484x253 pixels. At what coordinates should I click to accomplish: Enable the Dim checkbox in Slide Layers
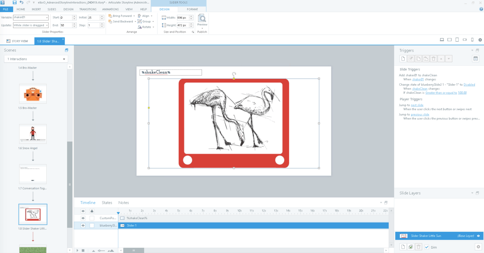pyautogui.click(x=427, y=247)
